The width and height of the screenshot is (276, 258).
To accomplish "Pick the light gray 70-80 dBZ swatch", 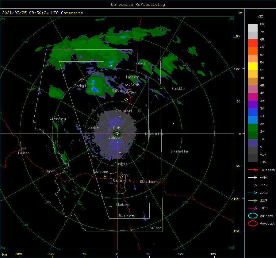I will 253,28.
